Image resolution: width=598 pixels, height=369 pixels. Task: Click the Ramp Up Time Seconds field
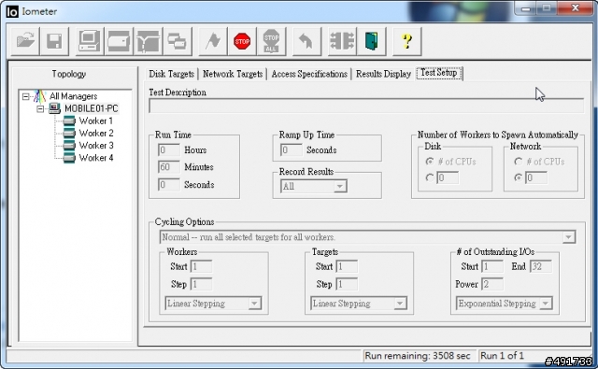(291, 149)
